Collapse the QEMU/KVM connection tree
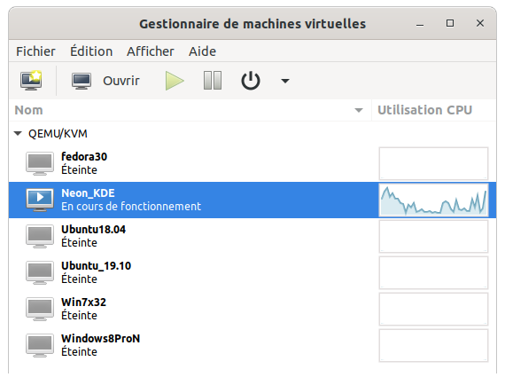The height and width of the screenshot is (385, 505). (18, 133)
